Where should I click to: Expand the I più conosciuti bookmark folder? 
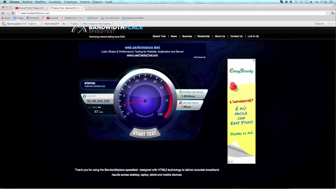(x=110, y=18)
